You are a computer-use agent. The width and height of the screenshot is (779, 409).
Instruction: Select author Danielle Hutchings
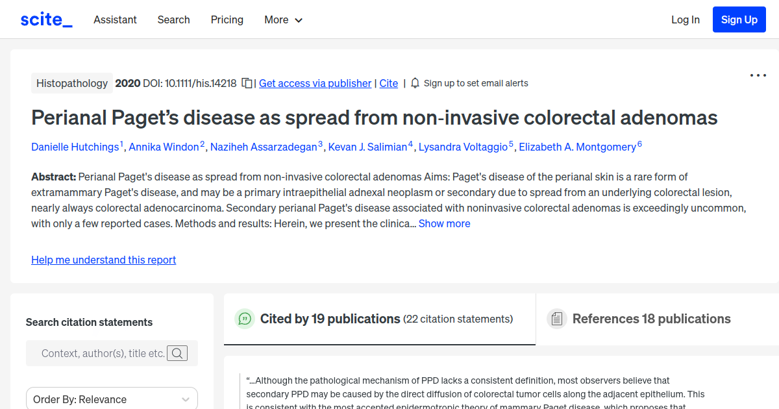pos(76,147)
